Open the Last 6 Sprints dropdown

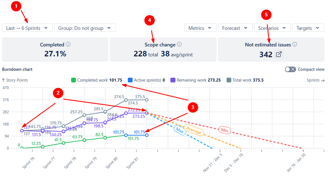(27, 28)
